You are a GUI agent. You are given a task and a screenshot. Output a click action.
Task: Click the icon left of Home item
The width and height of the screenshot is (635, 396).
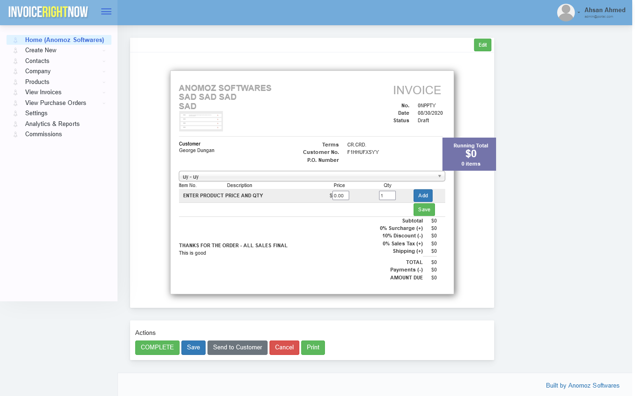coord(15,40)
